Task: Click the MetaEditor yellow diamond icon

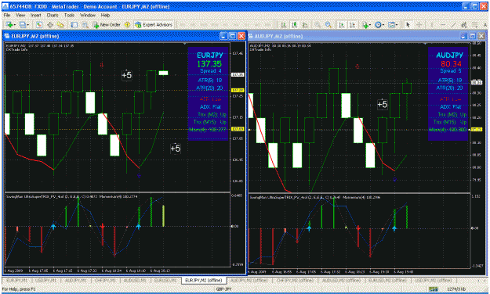Action: coord(127,24)
